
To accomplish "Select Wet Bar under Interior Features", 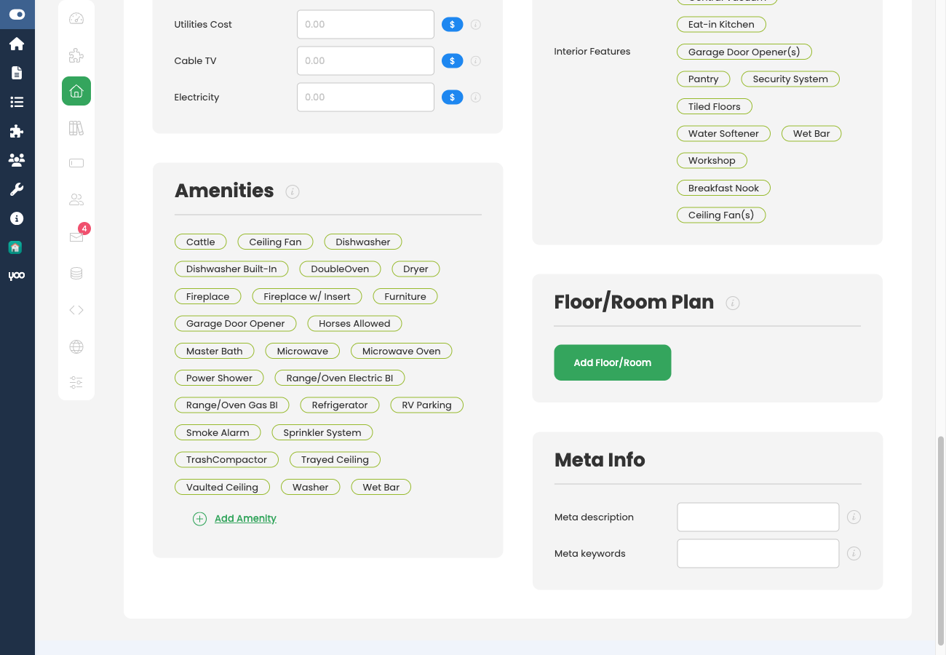I will [x=811, y=133].
